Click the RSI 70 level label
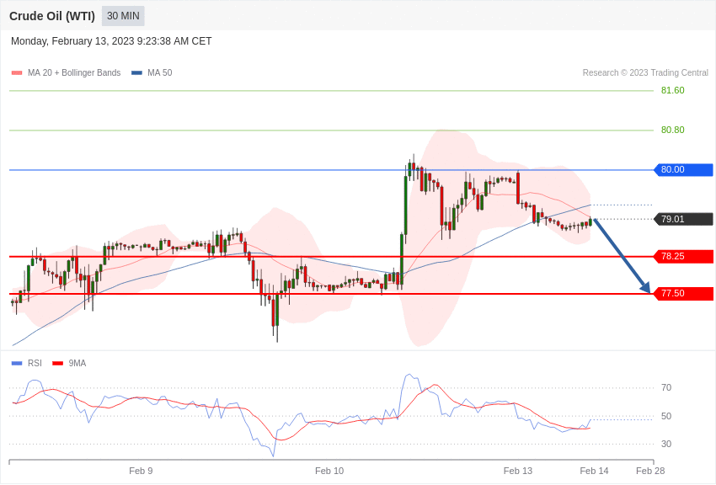The width and height of the screenshot is (716, 485). pyautogui.click(x=666, y=388)
